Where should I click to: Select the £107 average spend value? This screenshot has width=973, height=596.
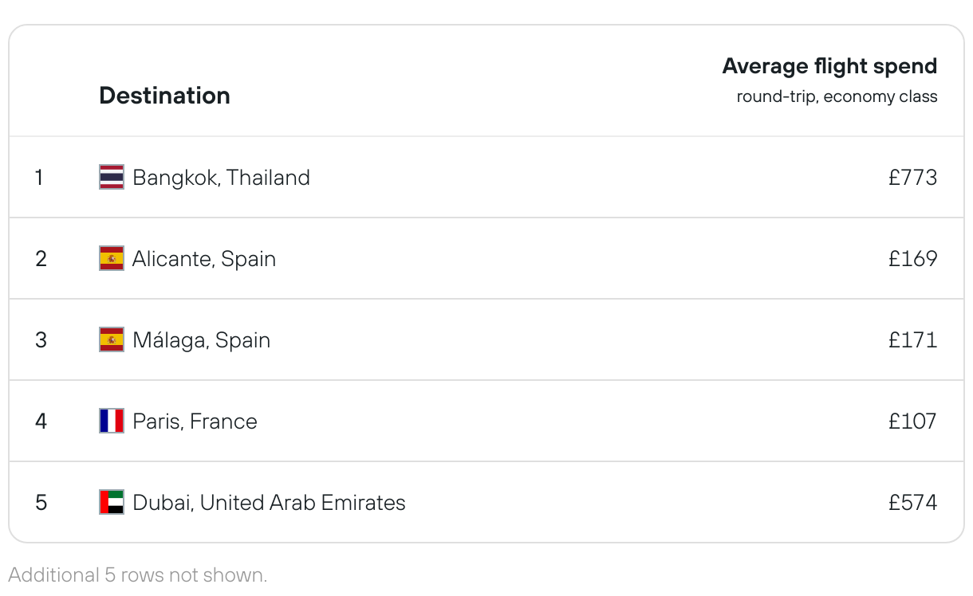pos(912,421)
